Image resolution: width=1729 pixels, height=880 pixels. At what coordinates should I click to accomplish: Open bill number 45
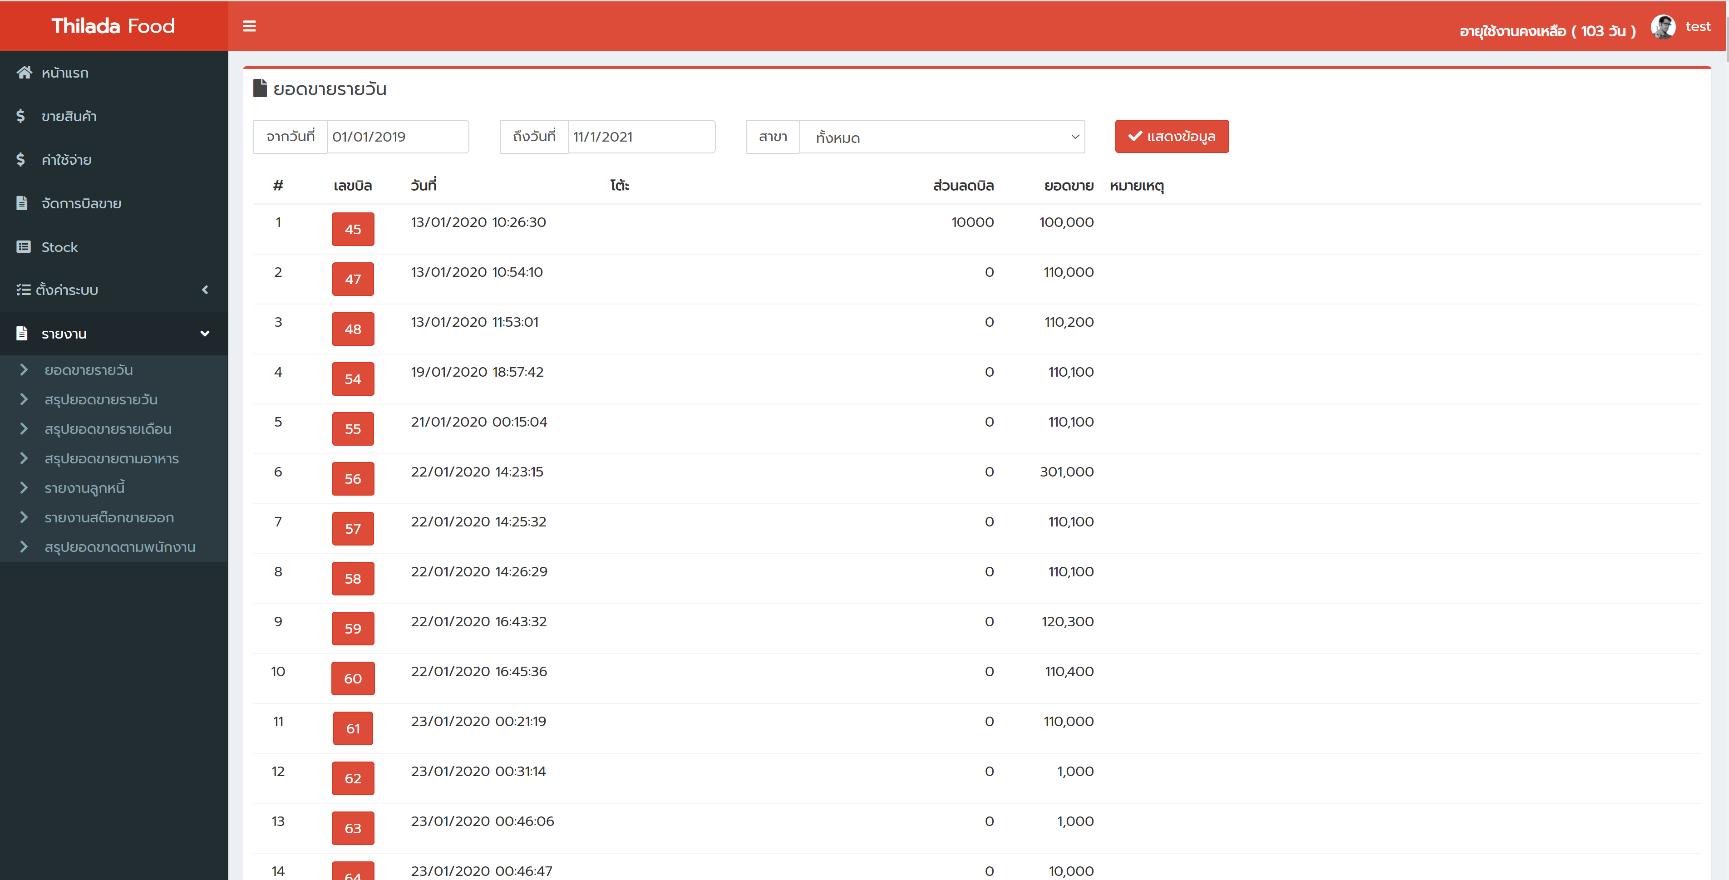pos(352,229)
